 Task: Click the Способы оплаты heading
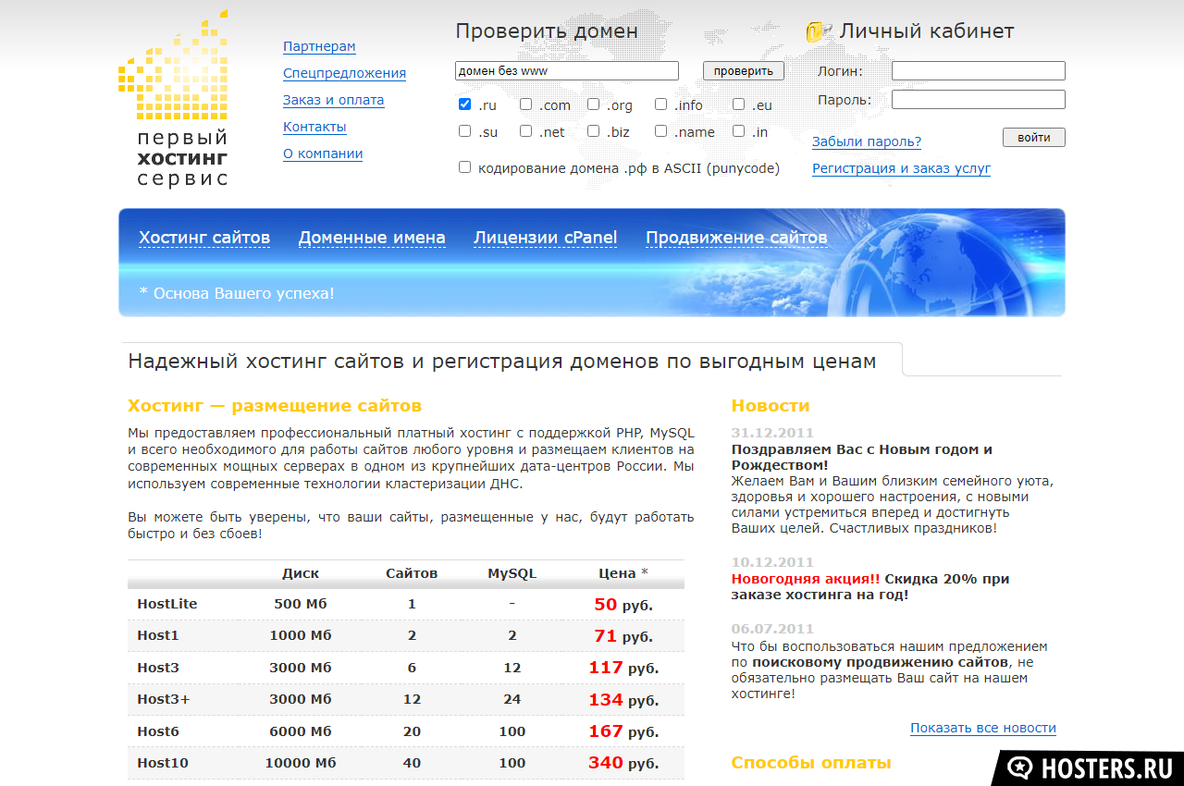click(x=811, y=763)
